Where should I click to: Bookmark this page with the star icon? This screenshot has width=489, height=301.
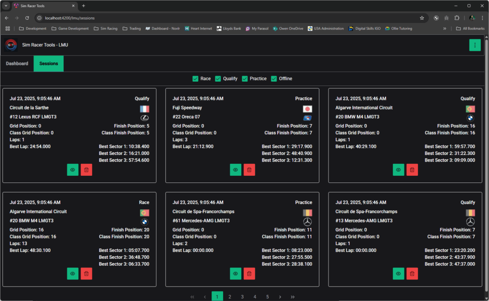tap(422, 18)
